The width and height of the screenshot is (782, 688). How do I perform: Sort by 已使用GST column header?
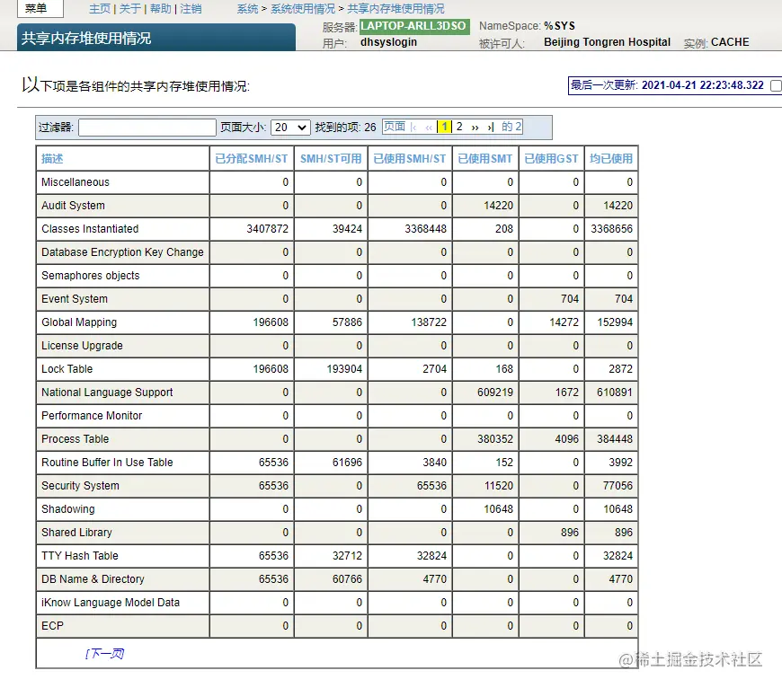pos(551,158)
